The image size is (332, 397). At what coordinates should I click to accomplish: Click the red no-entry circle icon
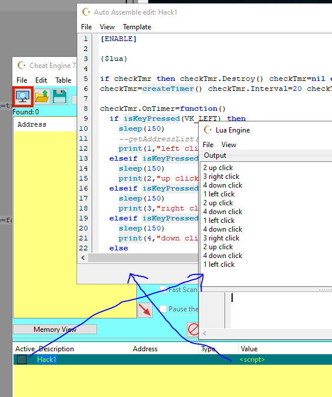(x=193, y=330)
